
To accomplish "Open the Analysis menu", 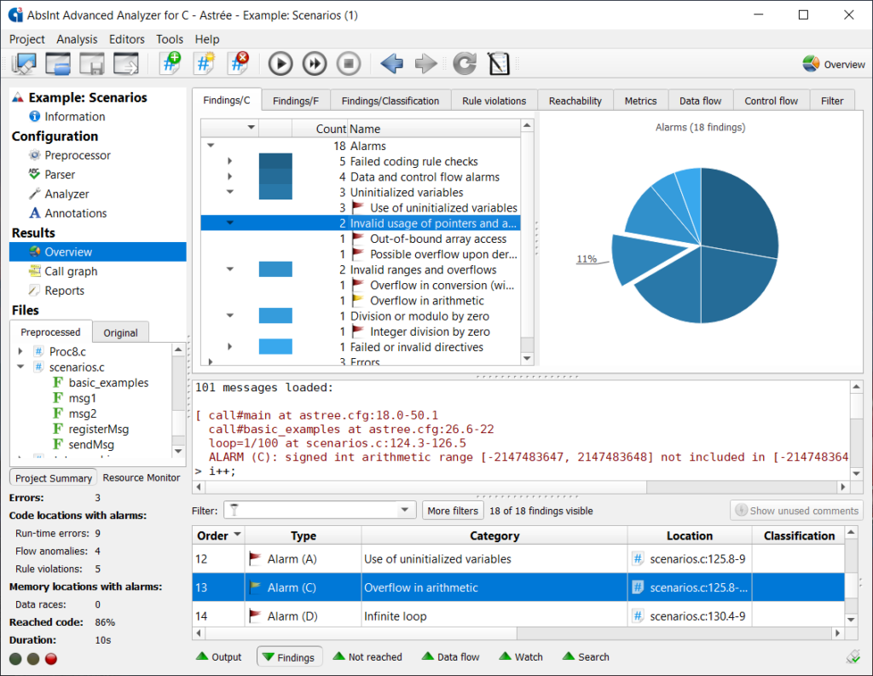I will (x=77, y=39).
